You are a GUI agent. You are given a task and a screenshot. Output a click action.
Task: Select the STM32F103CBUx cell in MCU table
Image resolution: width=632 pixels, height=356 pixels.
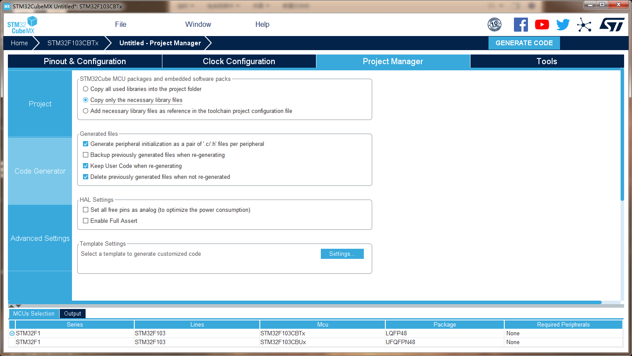[323, 342]
